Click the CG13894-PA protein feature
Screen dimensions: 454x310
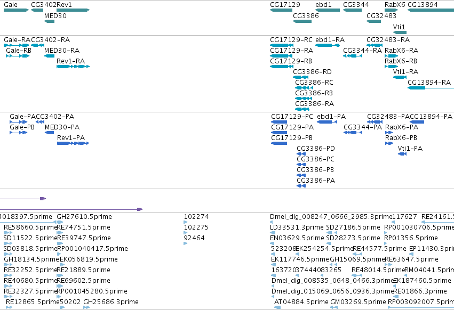[417, 122]
